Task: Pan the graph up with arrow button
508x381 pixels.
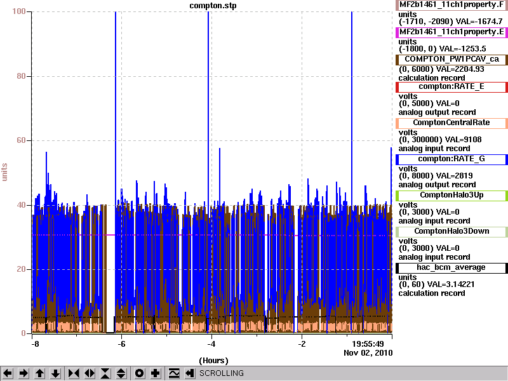Action: point(39,373)
